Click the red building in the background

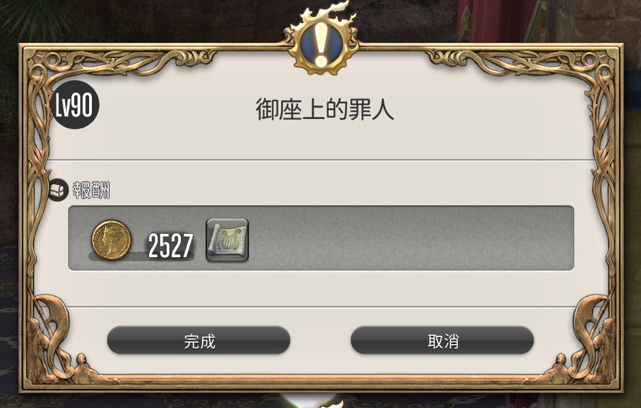coord(499,20)
